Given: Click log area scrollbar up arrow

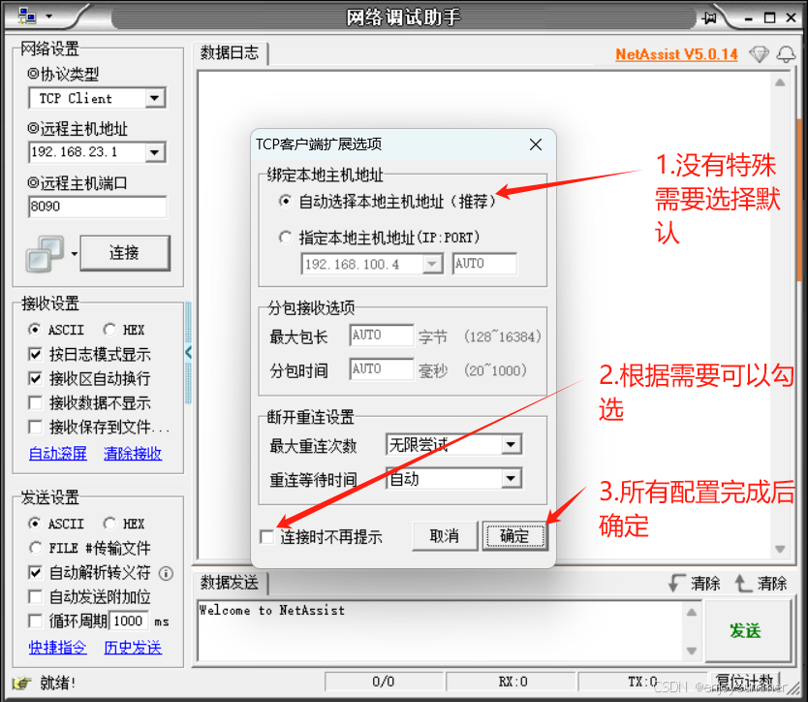Looking at the screenshot, I should 780,82.
